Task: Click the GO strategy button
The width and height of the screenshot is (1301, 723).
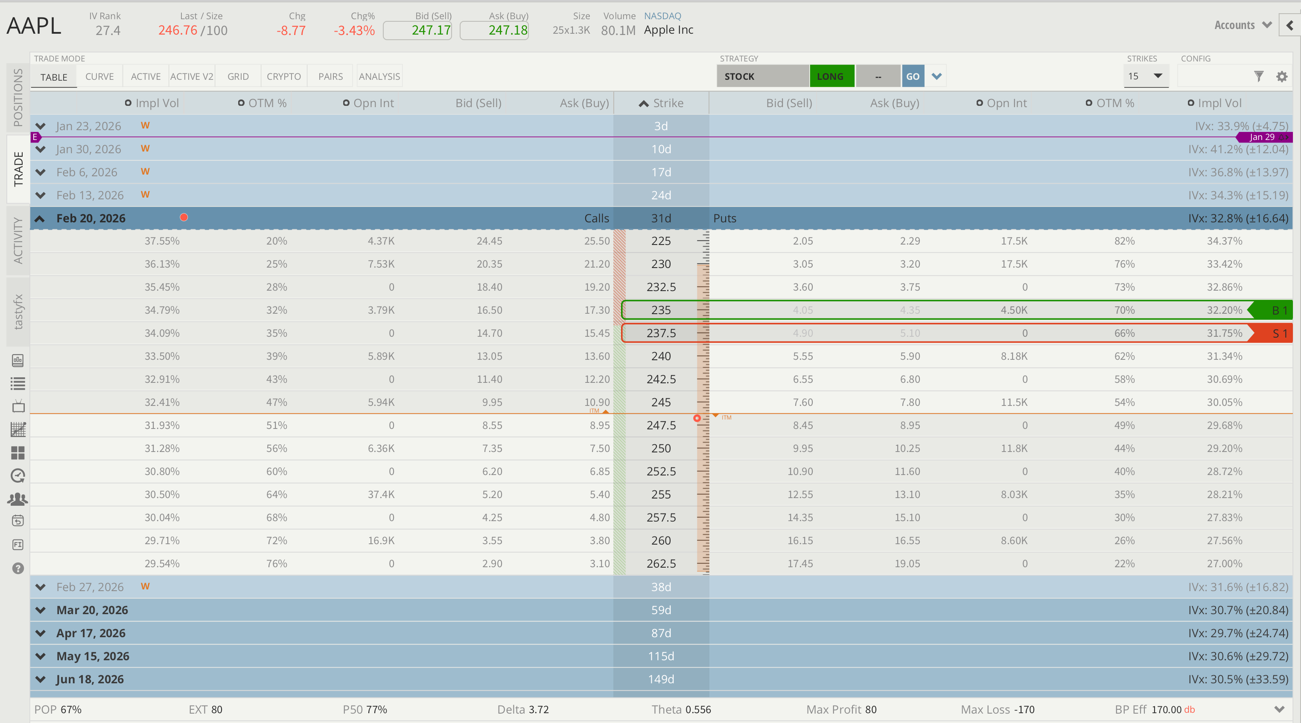Action: 913,76
